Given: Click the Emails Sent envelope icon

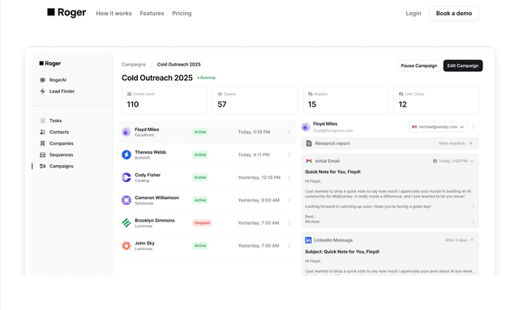Looking at the screenshot, I should (129, 94).
